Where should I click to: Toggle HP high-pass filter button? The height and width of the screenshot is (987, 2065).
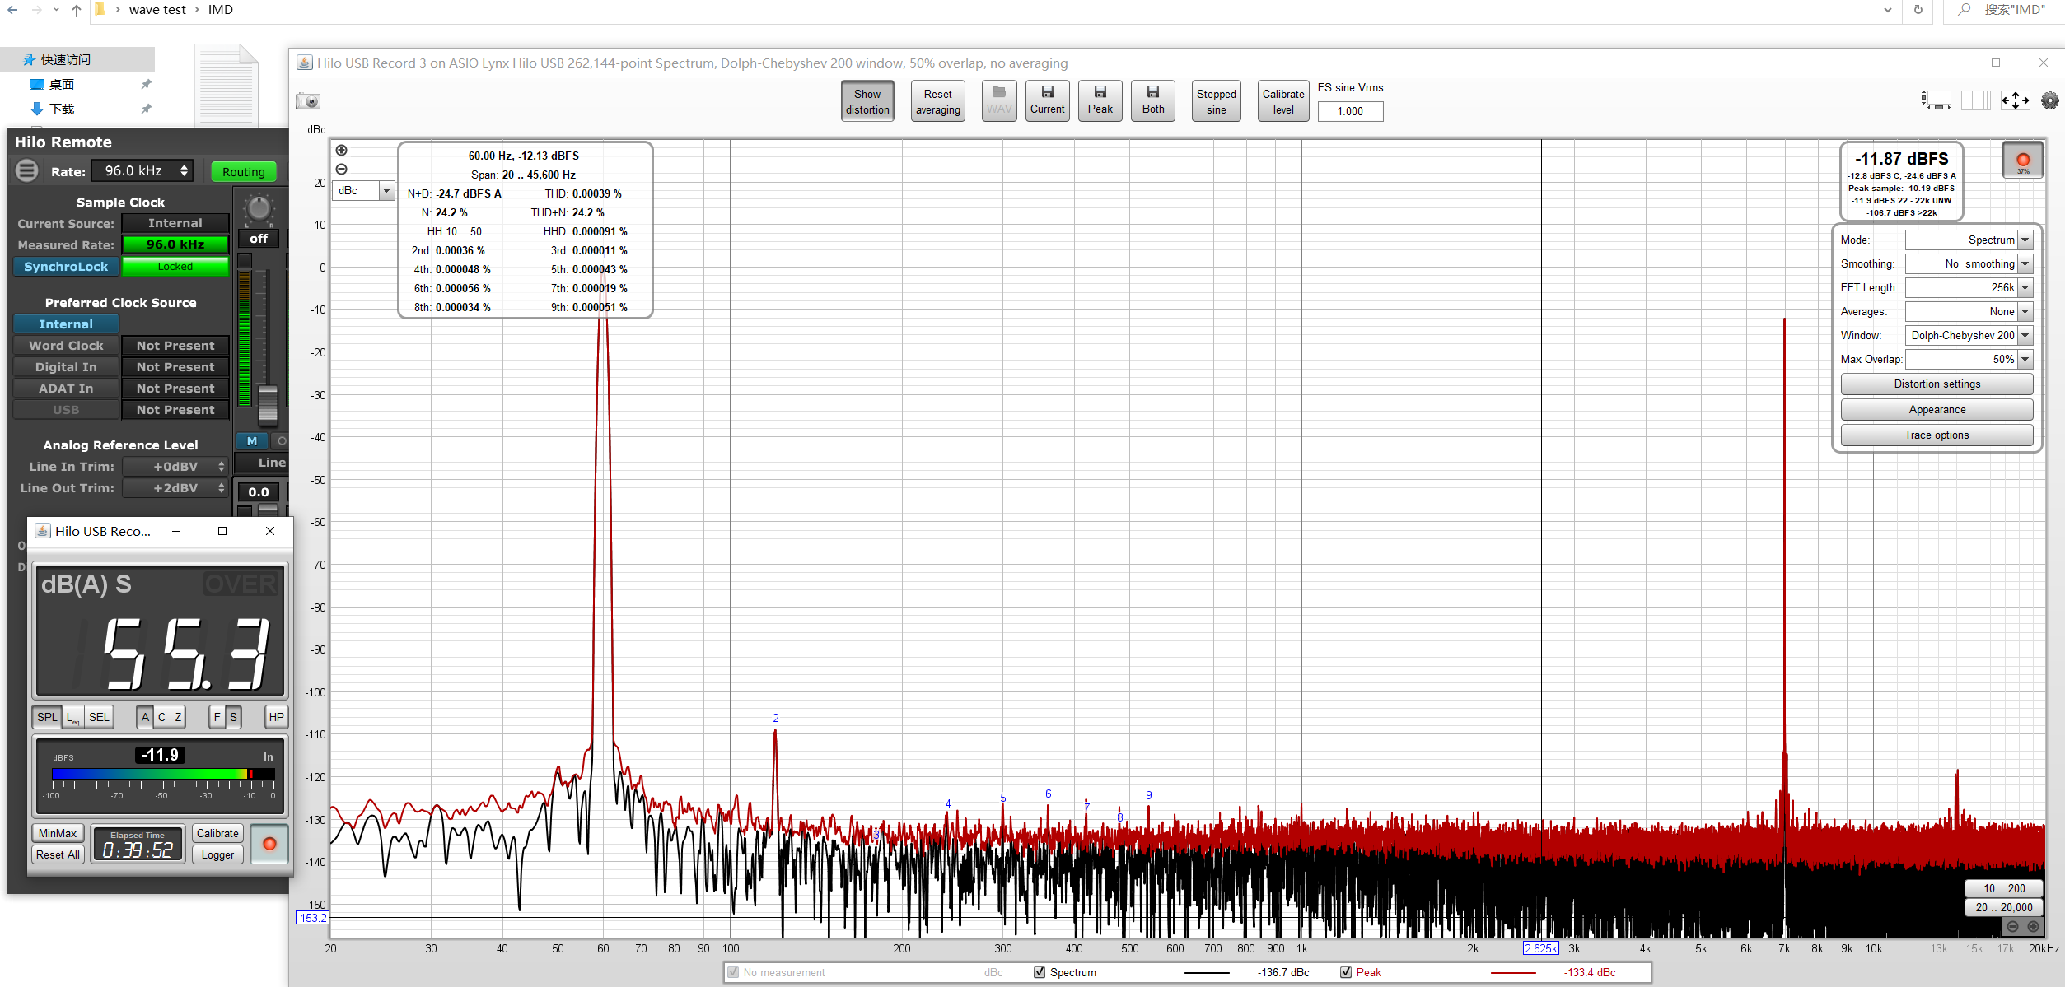(x=276, y=717)
